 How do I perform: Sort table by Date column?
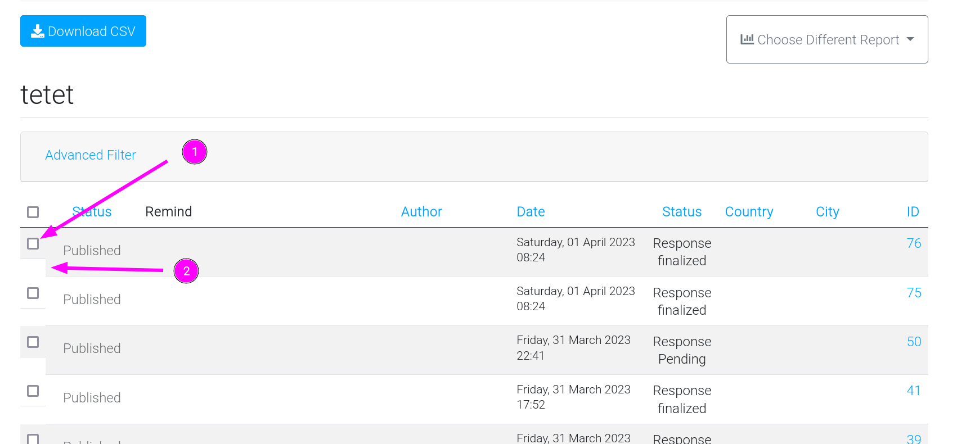(531, 212)
